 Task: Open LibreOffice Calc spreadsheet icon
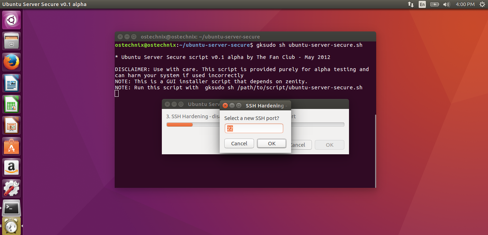point(12,104)
